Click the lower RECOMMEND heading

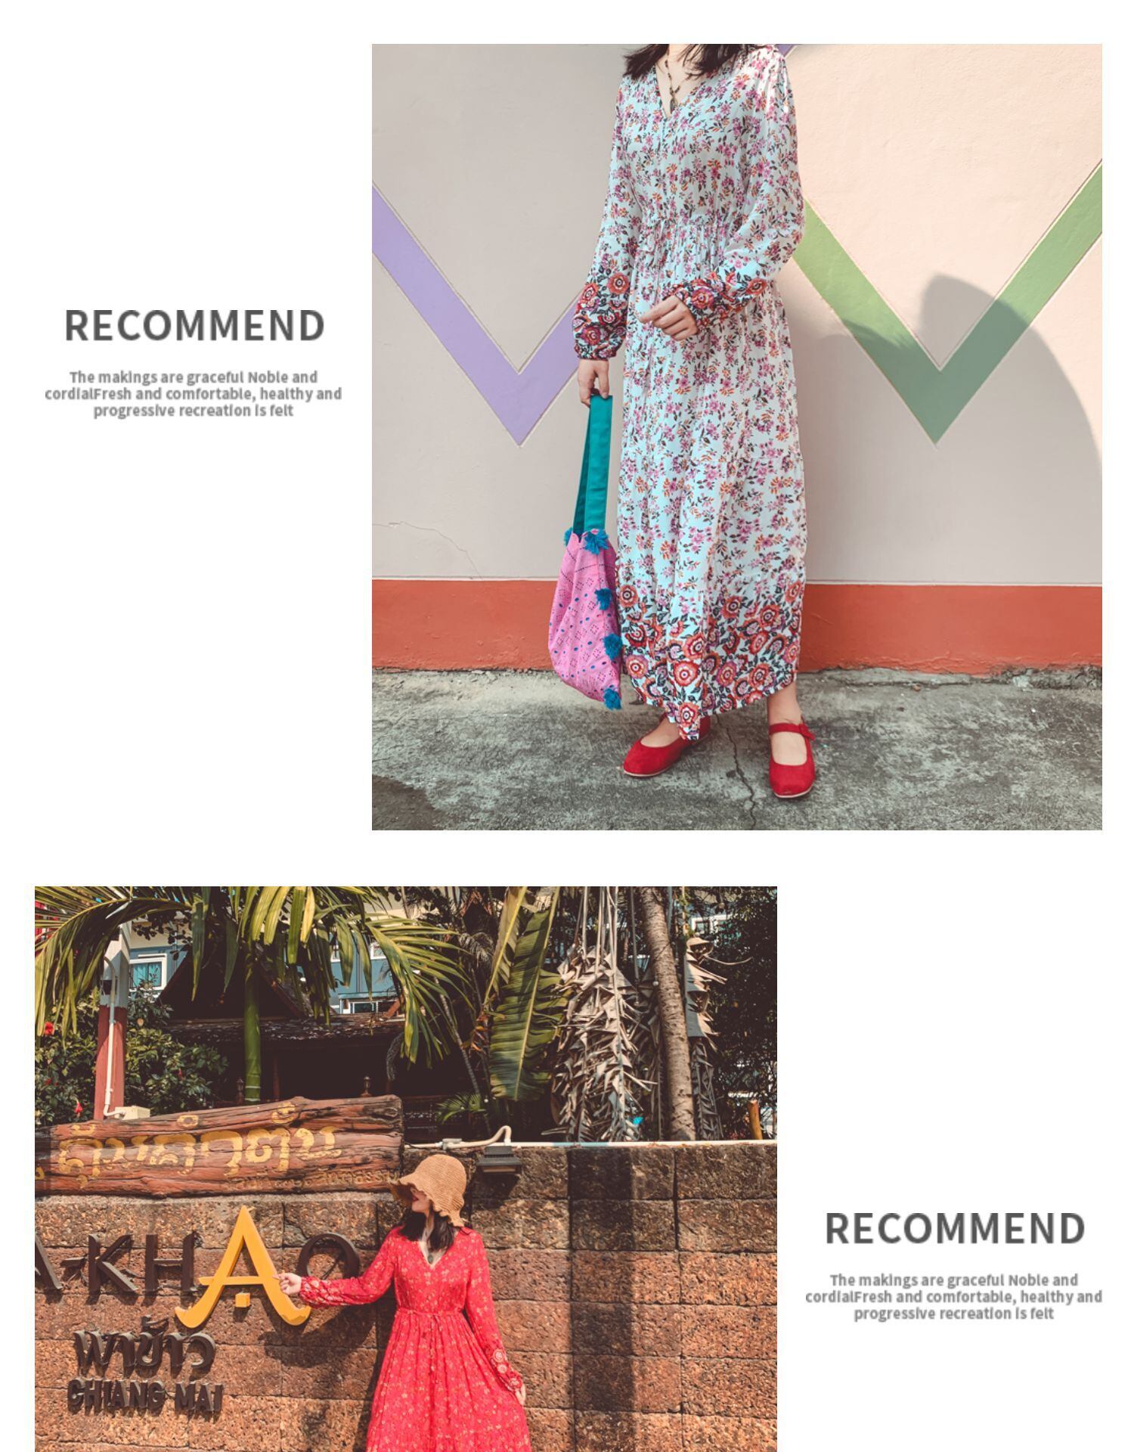pos(954,1228)
